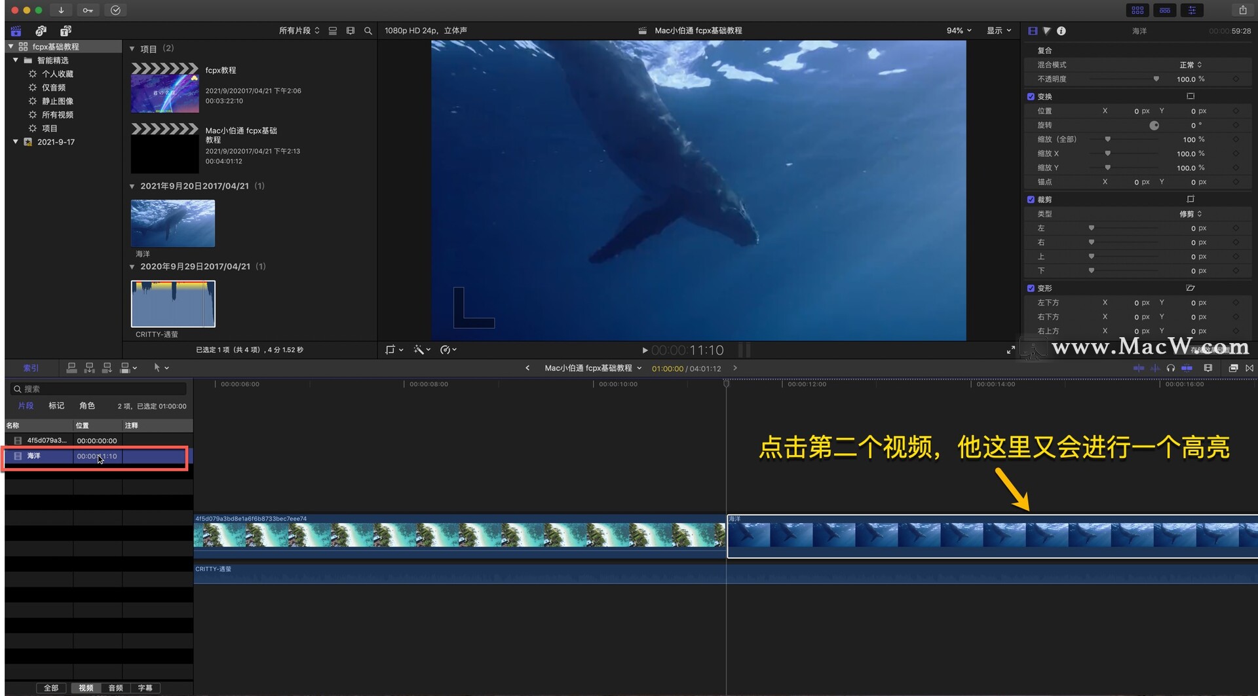Append clip to the storyline icon

point(107,368)
